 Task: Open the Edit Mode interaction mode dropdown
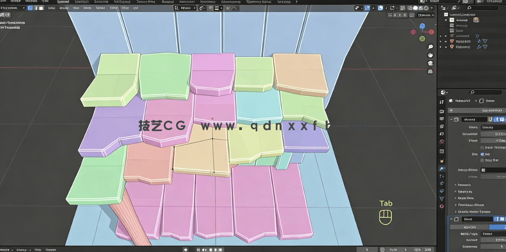(x=13, y=8)
